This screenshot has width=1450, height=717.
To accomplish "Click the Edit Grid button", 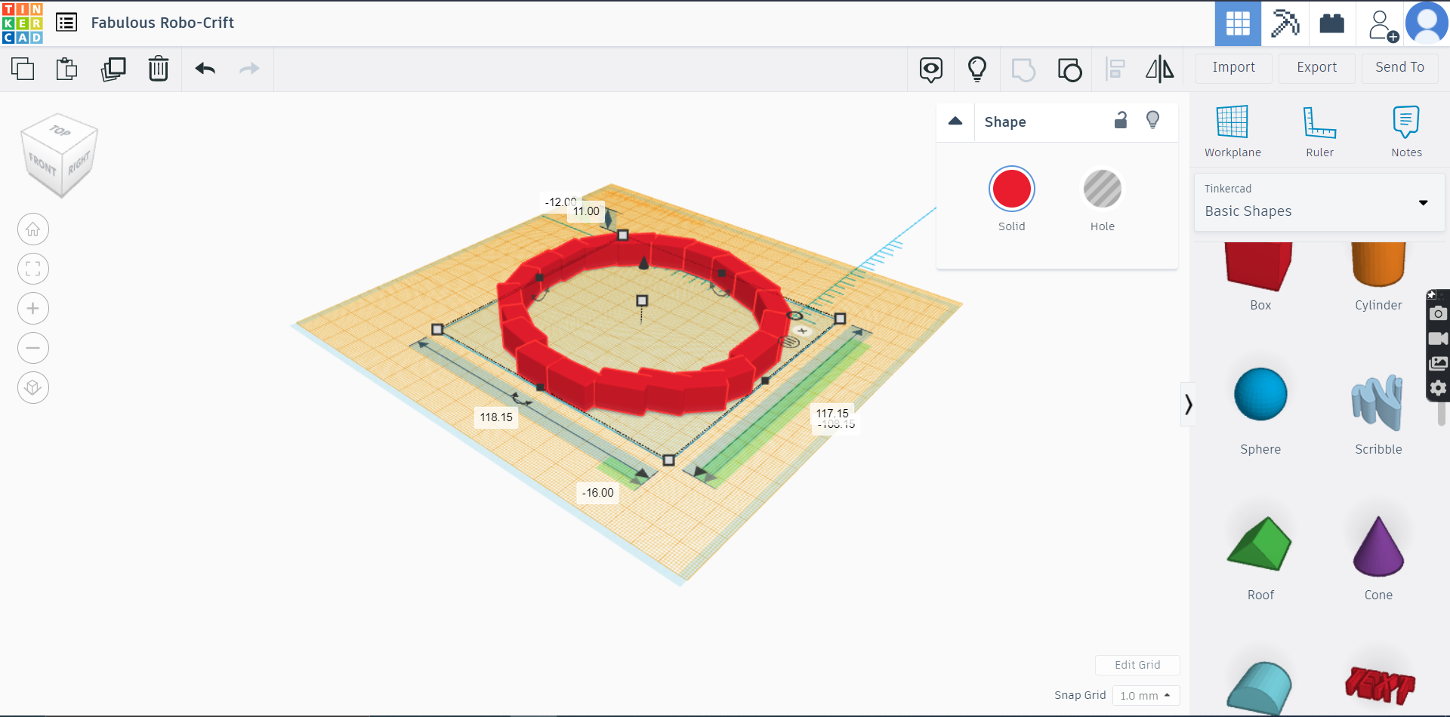I will pyautogui.click(x=1137, y=665).
